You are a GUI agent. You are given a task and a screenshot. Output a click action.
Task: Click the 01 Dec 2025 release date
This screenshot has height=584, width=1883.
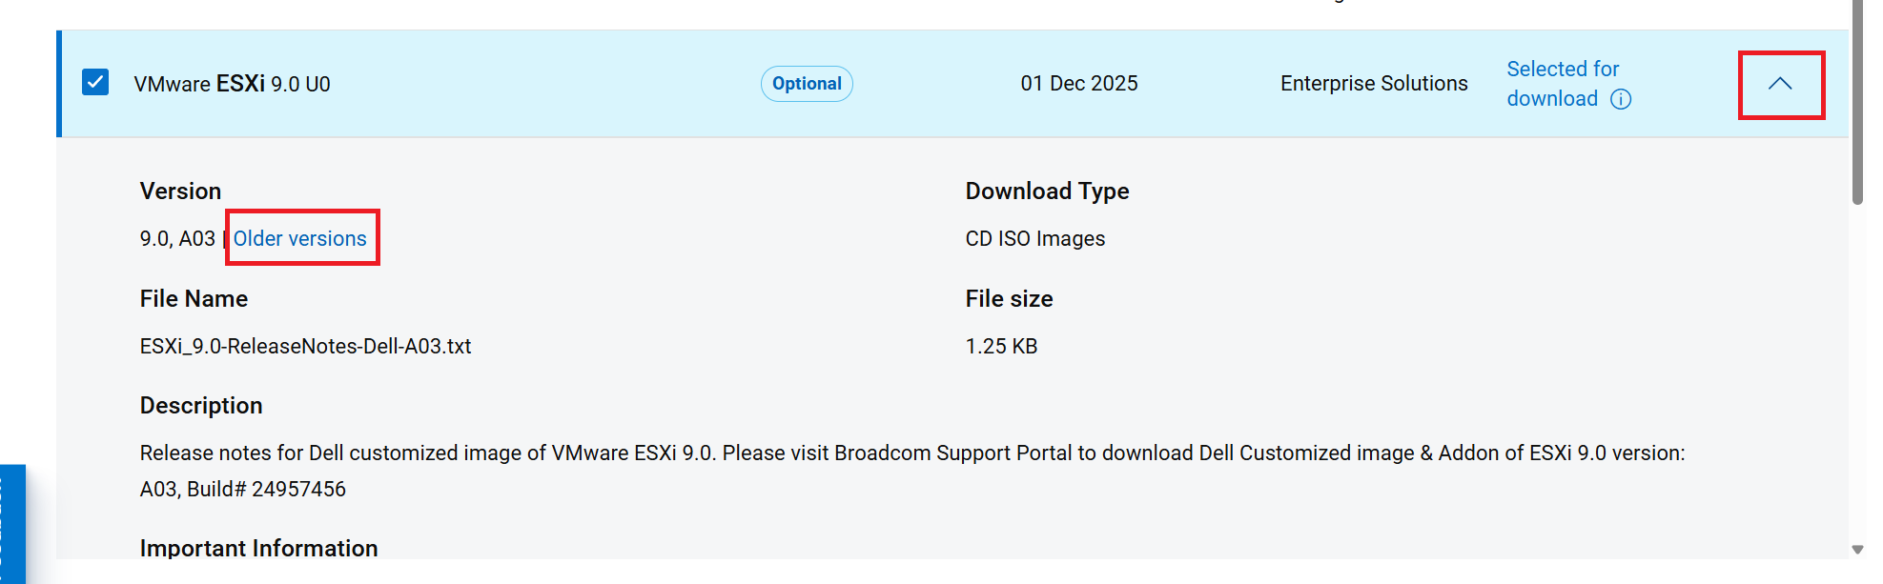coord(1078,83)
